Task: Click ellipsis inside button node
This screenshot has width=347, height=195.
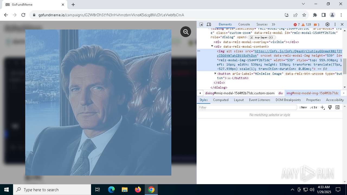Action: click(x=229, y=78)
